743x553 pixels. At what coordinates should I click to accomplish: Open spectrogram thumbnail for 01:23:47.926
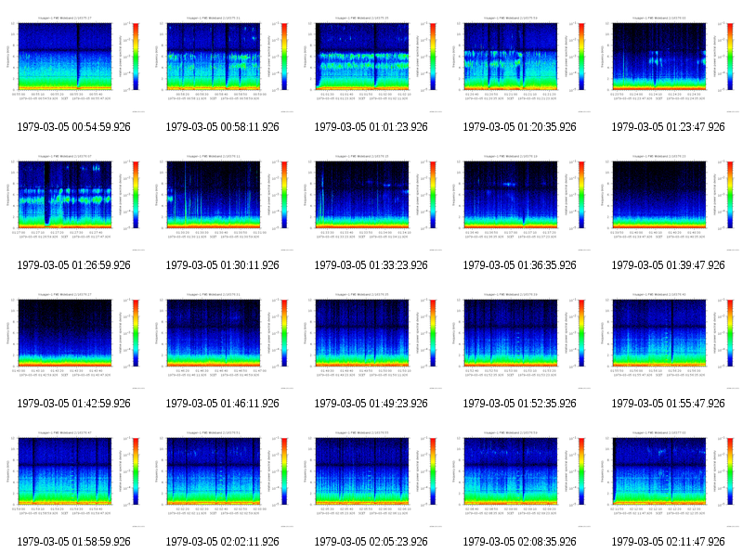pos(669,63)
